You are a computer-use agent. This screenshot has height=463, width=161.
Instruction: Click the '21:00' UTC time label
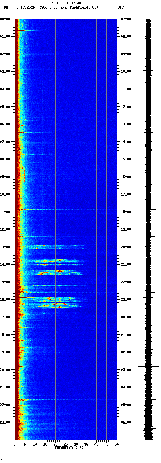click(126, 265)
